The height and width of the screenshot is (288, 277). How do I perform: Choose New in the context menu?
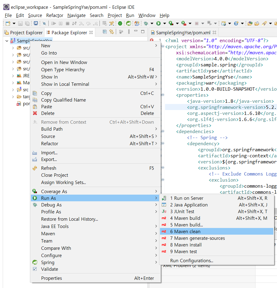coord(96,45)
